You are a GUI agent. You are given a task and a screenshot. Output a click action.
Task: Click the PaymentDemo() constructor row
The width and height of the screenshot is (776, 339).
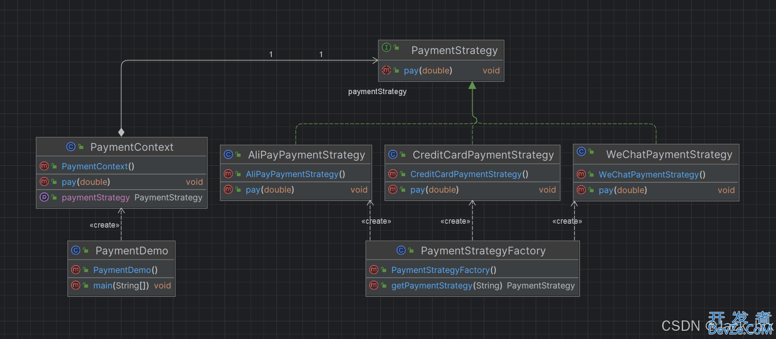point(121,270)
